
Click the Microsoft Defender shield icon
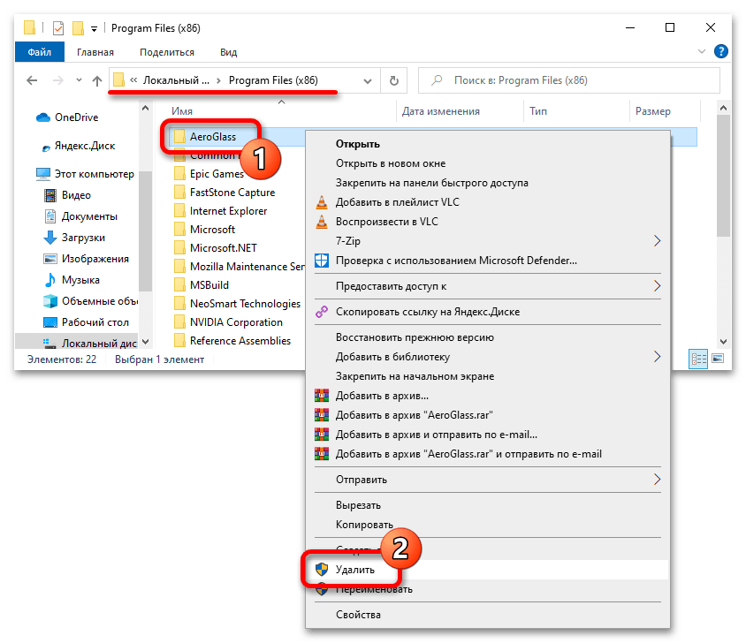pyautogui.click(x=322, y=261)
